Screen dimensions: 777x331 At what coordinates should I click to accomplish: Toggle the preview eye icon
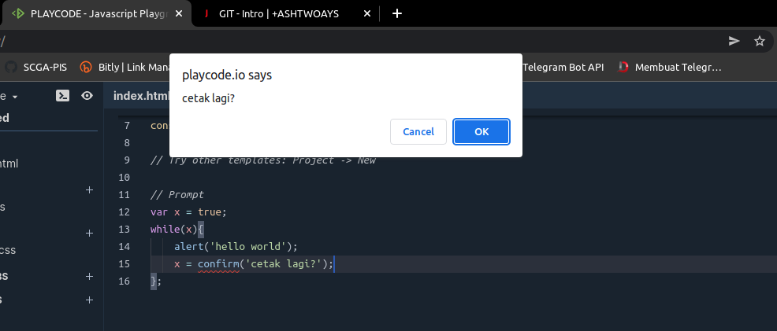pos(87,96)
